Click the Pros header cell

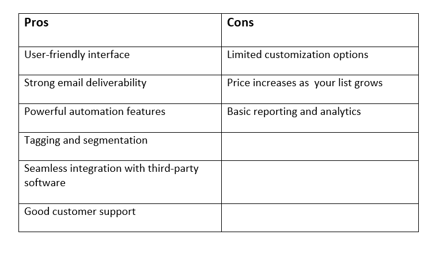pos(120,30)
